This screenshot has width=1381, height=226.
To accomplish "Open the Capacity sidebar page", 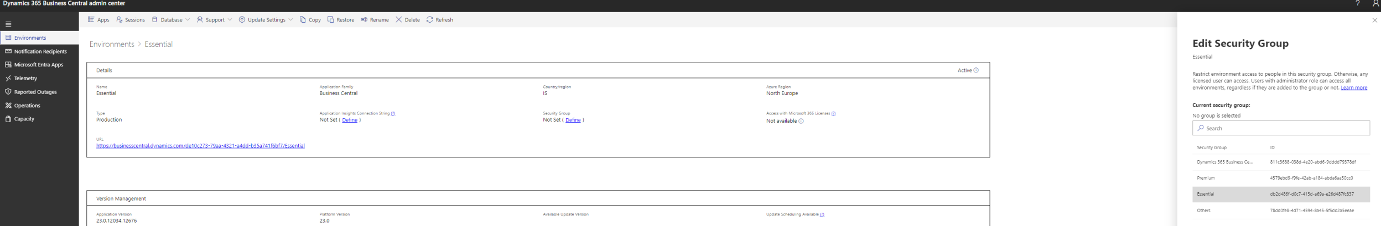I will 24,119.
